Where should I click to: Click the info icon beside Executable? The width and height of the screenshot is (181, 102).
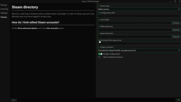(99, 19)
